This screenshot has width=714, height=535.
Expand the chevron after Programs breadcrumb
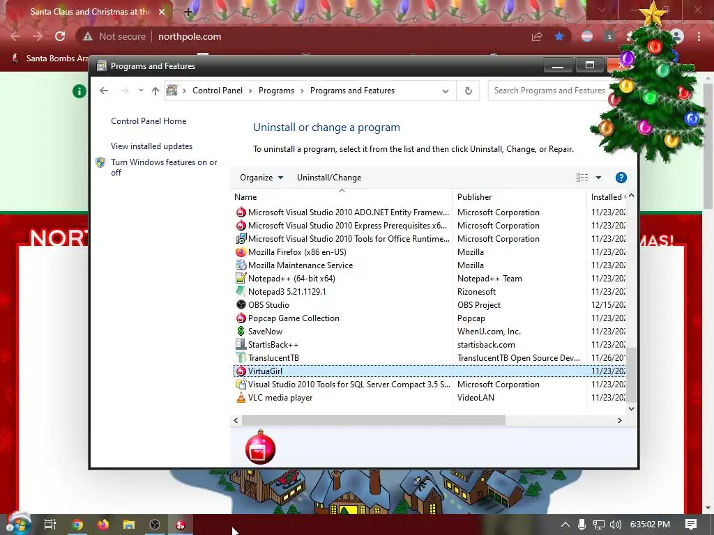tap(302, 91)
